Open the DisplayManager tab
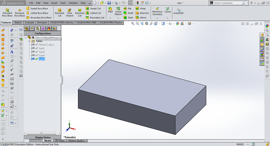This screenshot has width=270, height=146. (49, 29)
